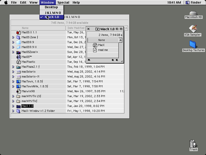Open the Help menu
Viewport: 206px width, 155px height.
tap(76, 3)
